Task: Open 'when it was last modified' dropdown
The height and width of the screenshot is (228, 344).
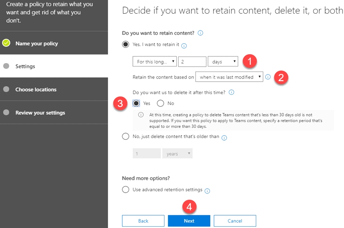Action: (x=229, y=77)
